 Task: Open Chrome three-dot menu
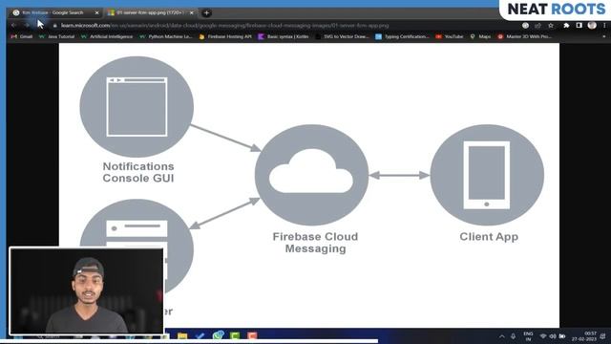604,26
